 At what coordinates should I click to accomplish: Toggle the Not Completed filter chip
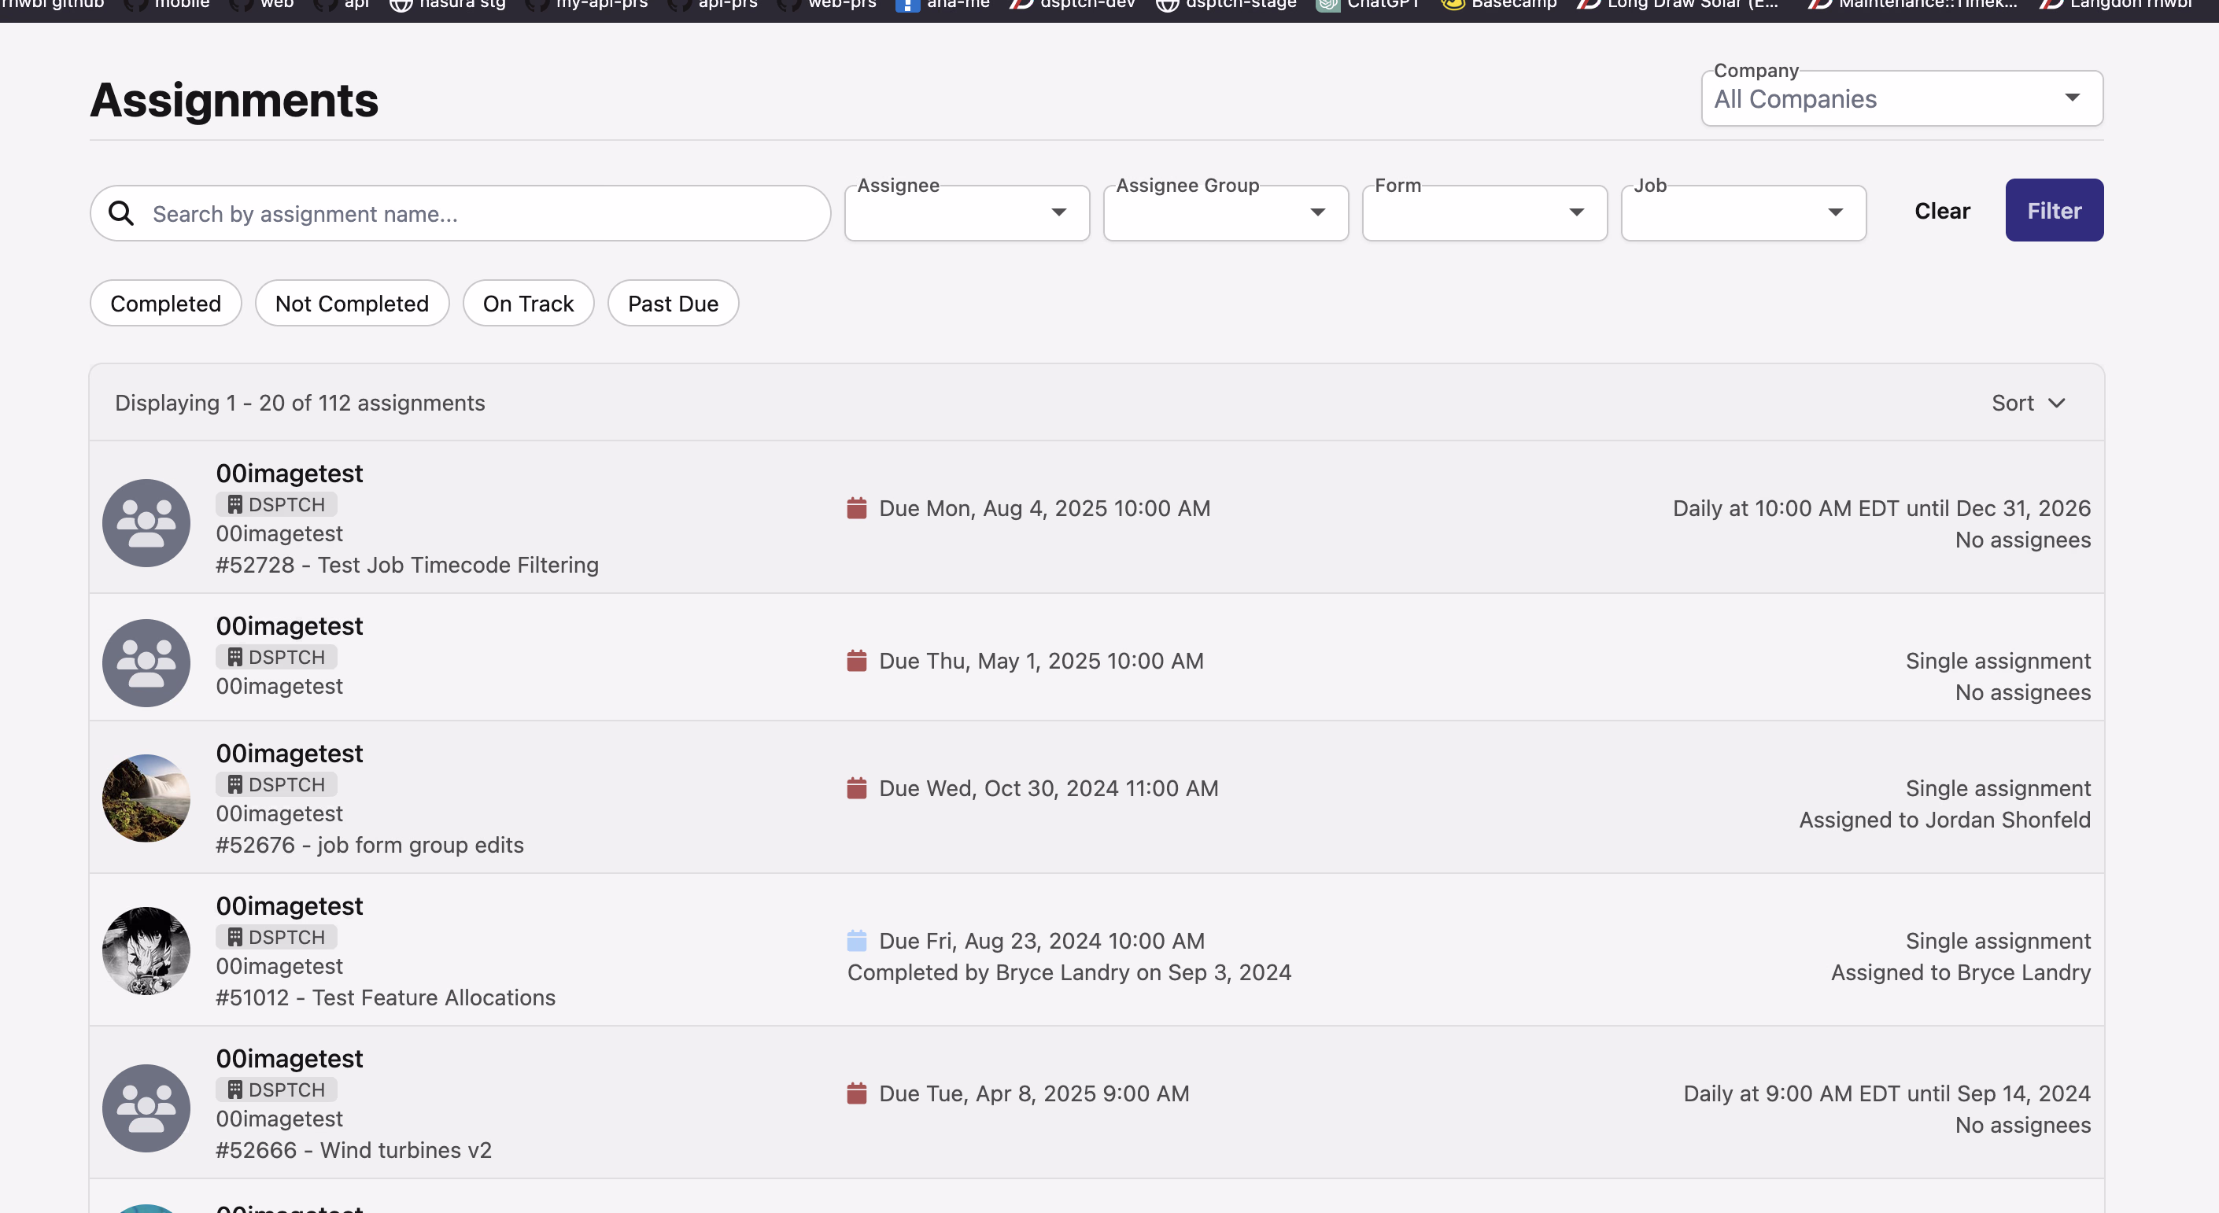click(352, 303)
